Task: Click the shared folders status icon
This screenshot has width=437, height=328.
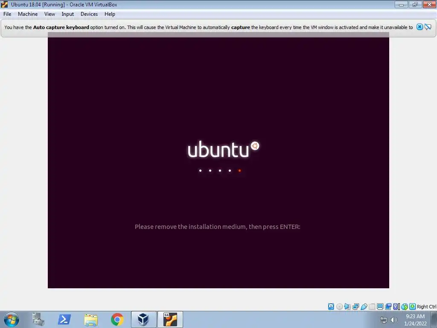Action: coord(372,307)
